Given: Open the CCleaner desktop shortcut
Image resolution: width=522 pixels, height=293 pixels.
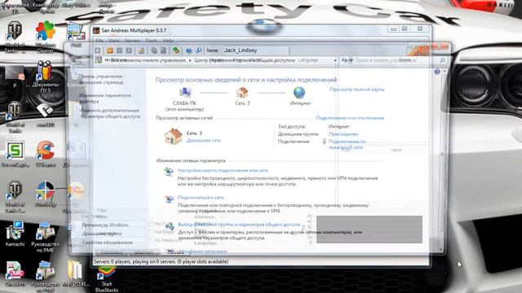Looking at the screenshot, I should pyautogui.click(x=46, y=154).
